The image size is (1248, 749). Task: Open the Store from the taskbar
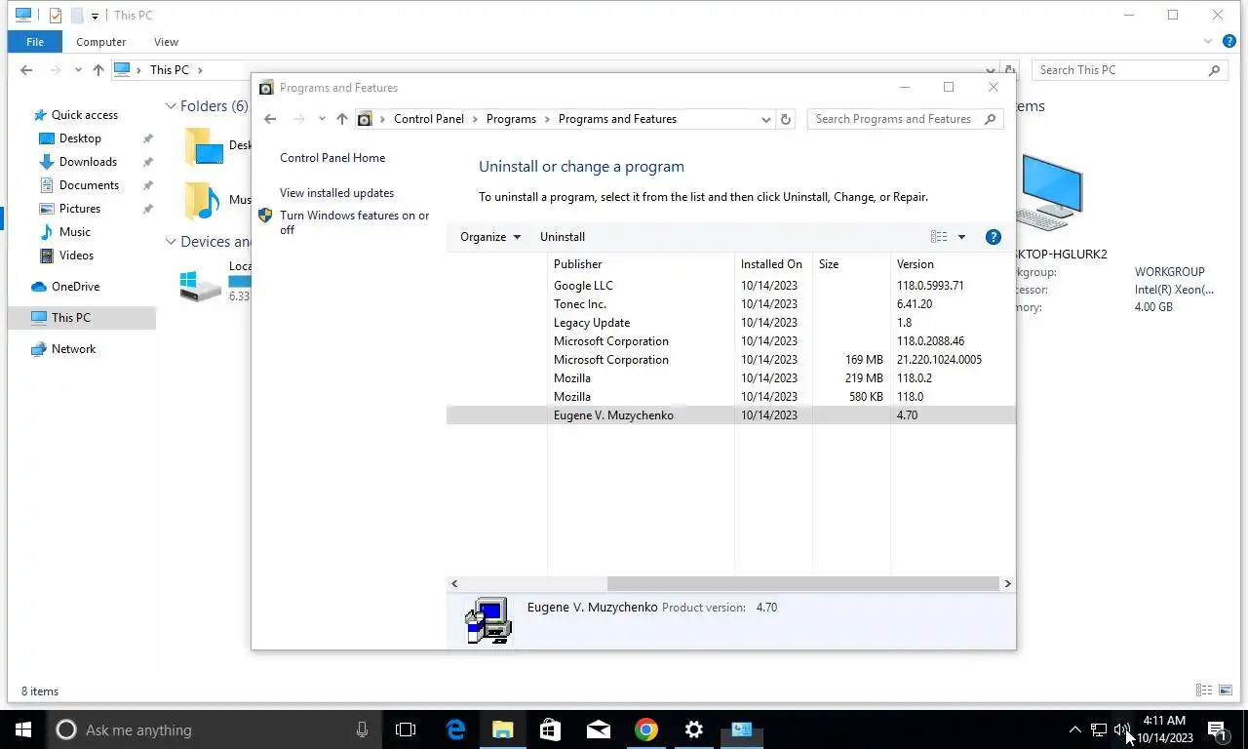[x=550, y=729]
